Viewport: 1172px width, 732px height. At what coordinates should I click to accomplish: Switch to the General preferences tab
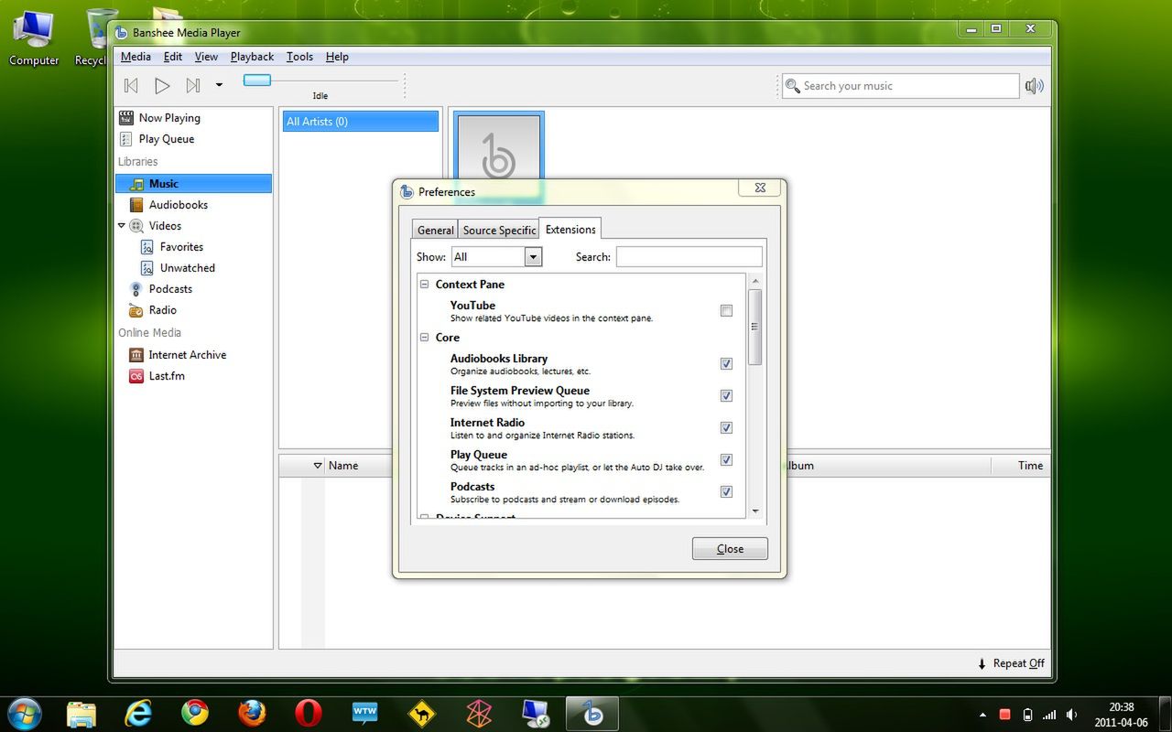435,230
